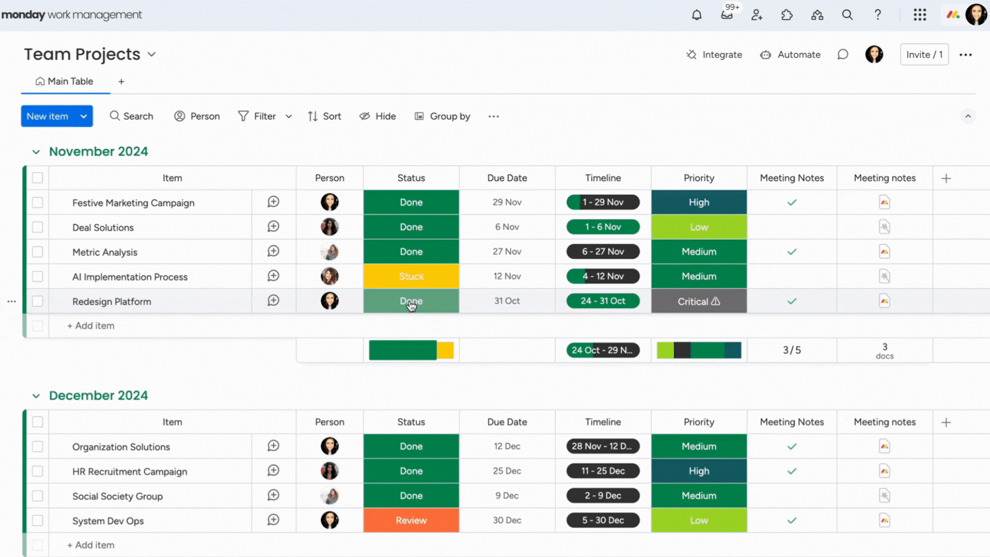Tick the checkbox beside AI Implementation Process

(x=37, y=276)
